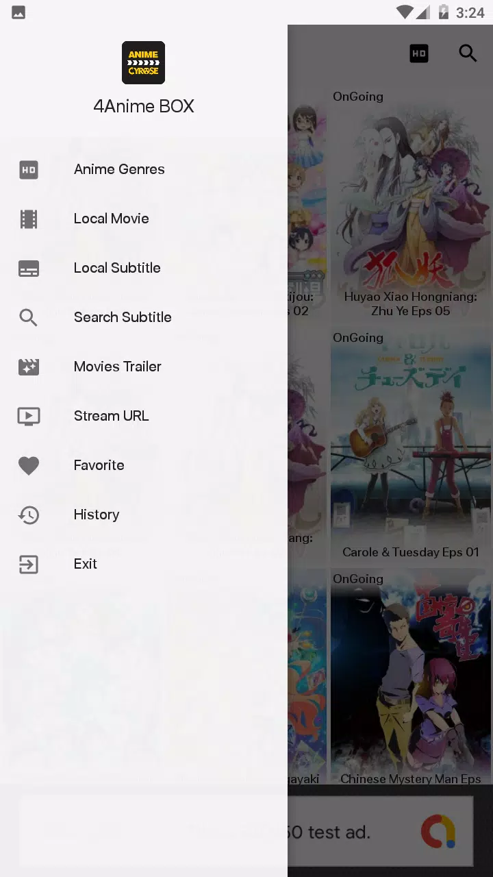
Task: Click the Local Subtitle caption icon
Action: coord(28,268)
